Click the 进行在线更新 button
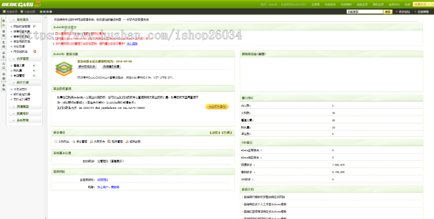Image resolution: width=434 pixels, height=219 pixels. tap(87, 66)
